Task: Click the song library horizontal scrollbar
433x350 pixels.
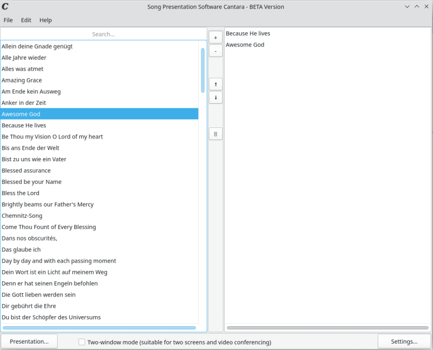Action: click(x=99, y=328)
